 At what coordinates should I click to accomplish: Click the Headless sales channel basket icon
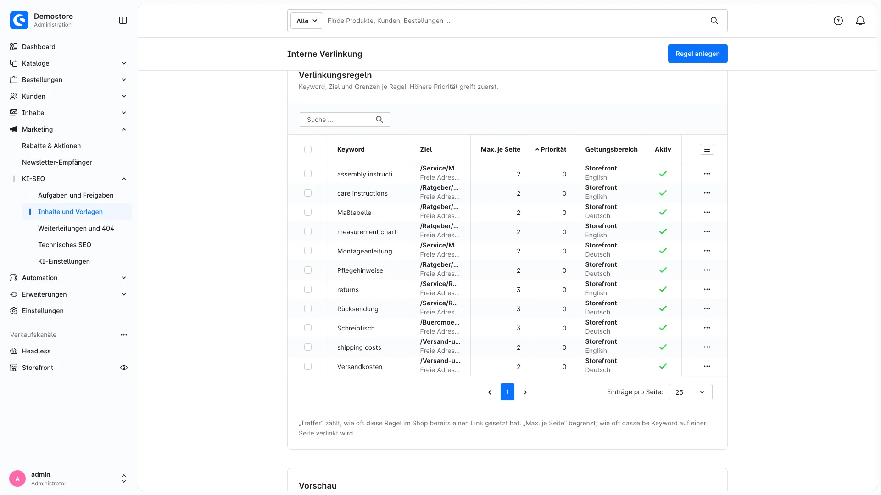(x=14, y=351)
